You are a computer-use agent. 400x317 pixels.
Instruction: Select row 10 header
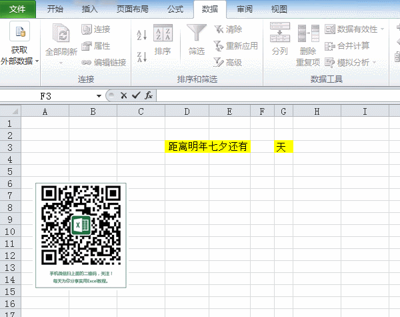10,232
